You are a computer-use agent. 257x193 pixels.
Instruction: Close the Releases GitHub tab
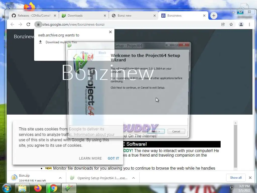click(x=55, y=16)
